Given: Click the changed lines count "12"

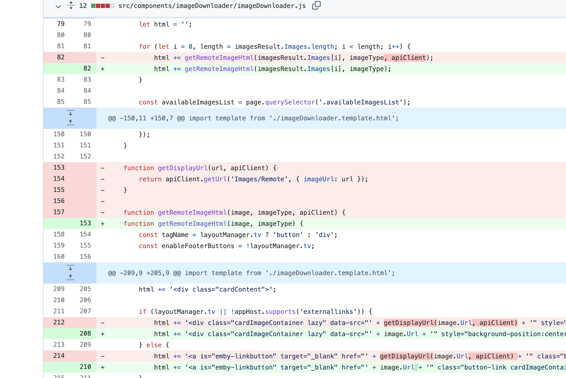Looking at the screenshot, I should point(83,6).
